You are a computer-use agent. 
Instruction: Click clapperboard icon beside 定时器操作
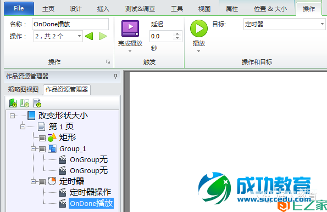point(62,192)
